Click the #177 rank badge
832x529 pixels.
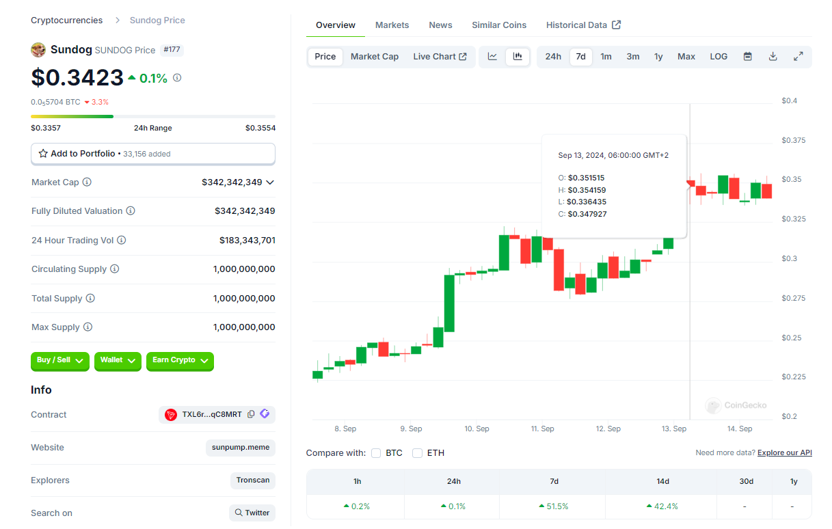[172, 50]
